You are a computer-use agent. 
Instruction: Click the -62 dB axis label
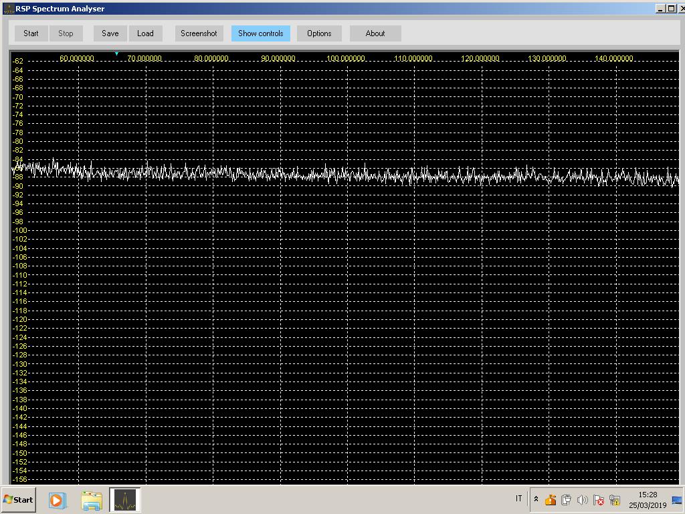[18, 61]
